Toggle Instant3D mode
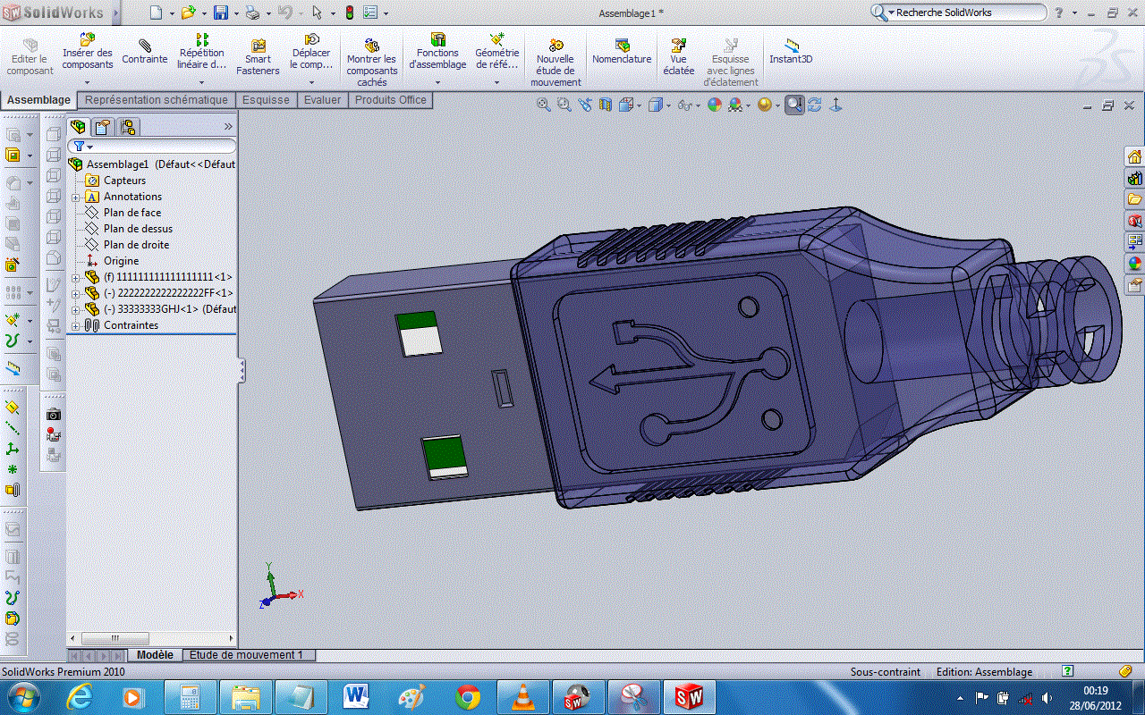 (791, 52)
